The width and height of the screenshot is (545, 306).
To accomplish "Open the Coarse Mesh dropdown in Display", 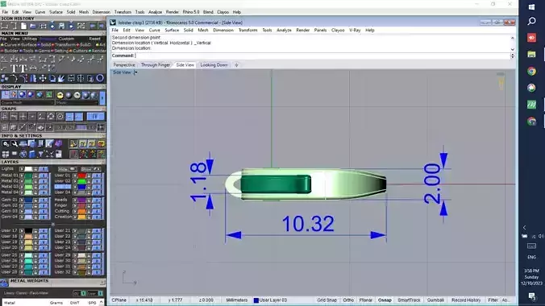I will pyautogui.click(x=27, y=103).
